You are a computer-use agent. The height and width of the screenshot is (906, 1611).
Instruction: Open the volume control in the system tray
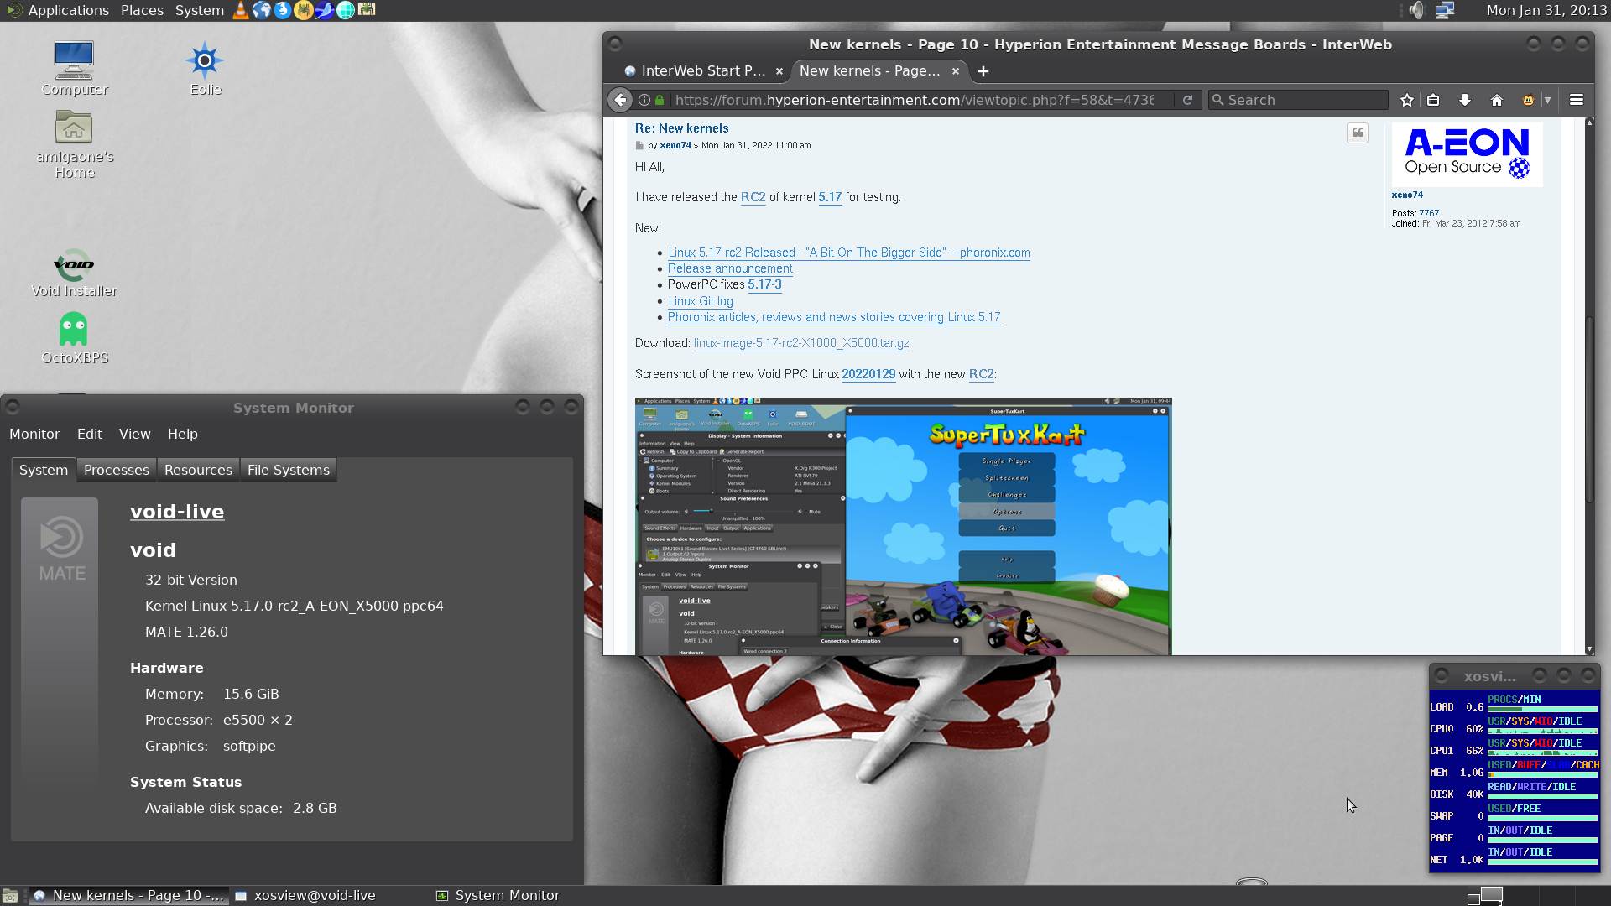pyautogui.click(x=1416, y=10)
